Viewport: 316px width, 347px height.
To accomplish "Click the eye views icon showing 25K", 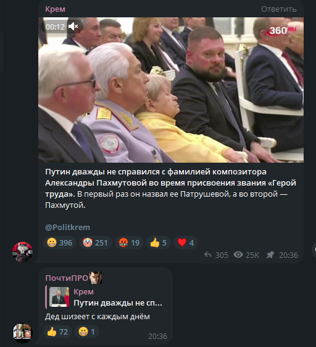I will [x=238, y=255].
